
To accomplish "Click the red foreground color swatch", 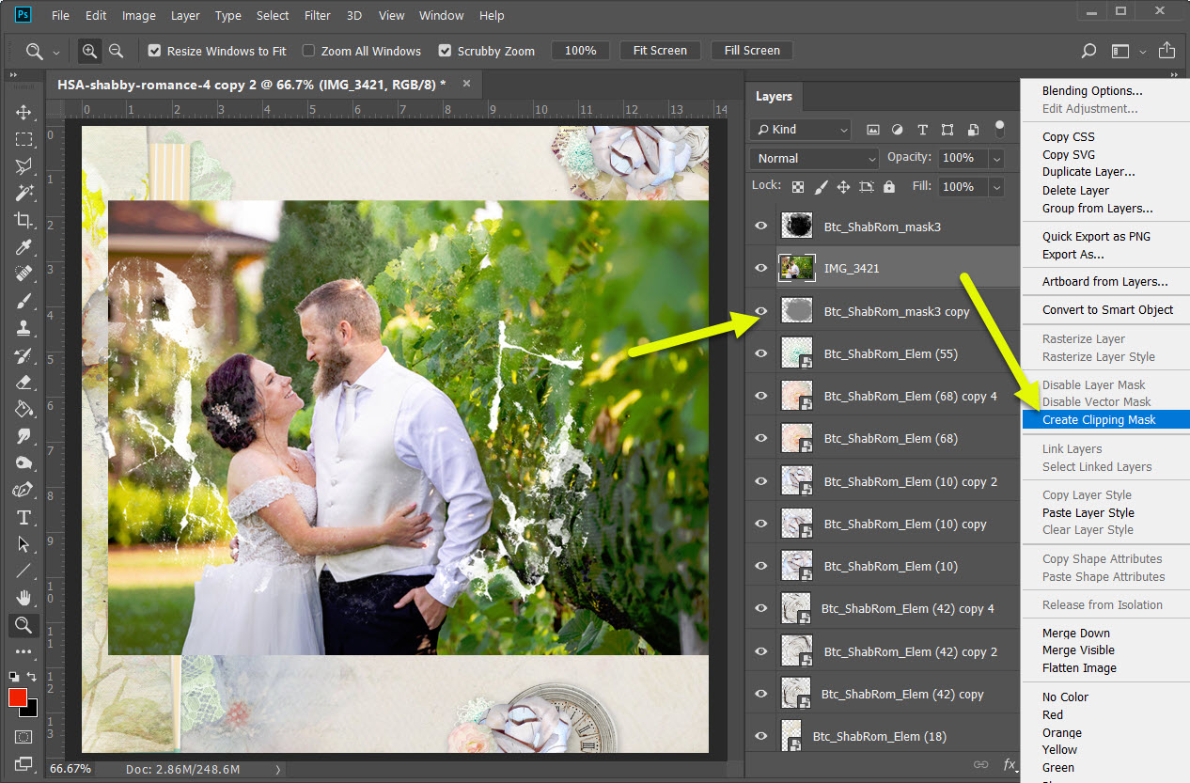I will 18,697.
